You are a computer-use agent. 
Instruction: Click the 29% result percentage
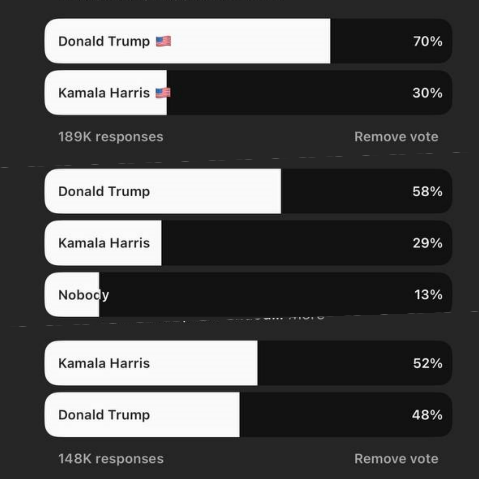(428, 243)
